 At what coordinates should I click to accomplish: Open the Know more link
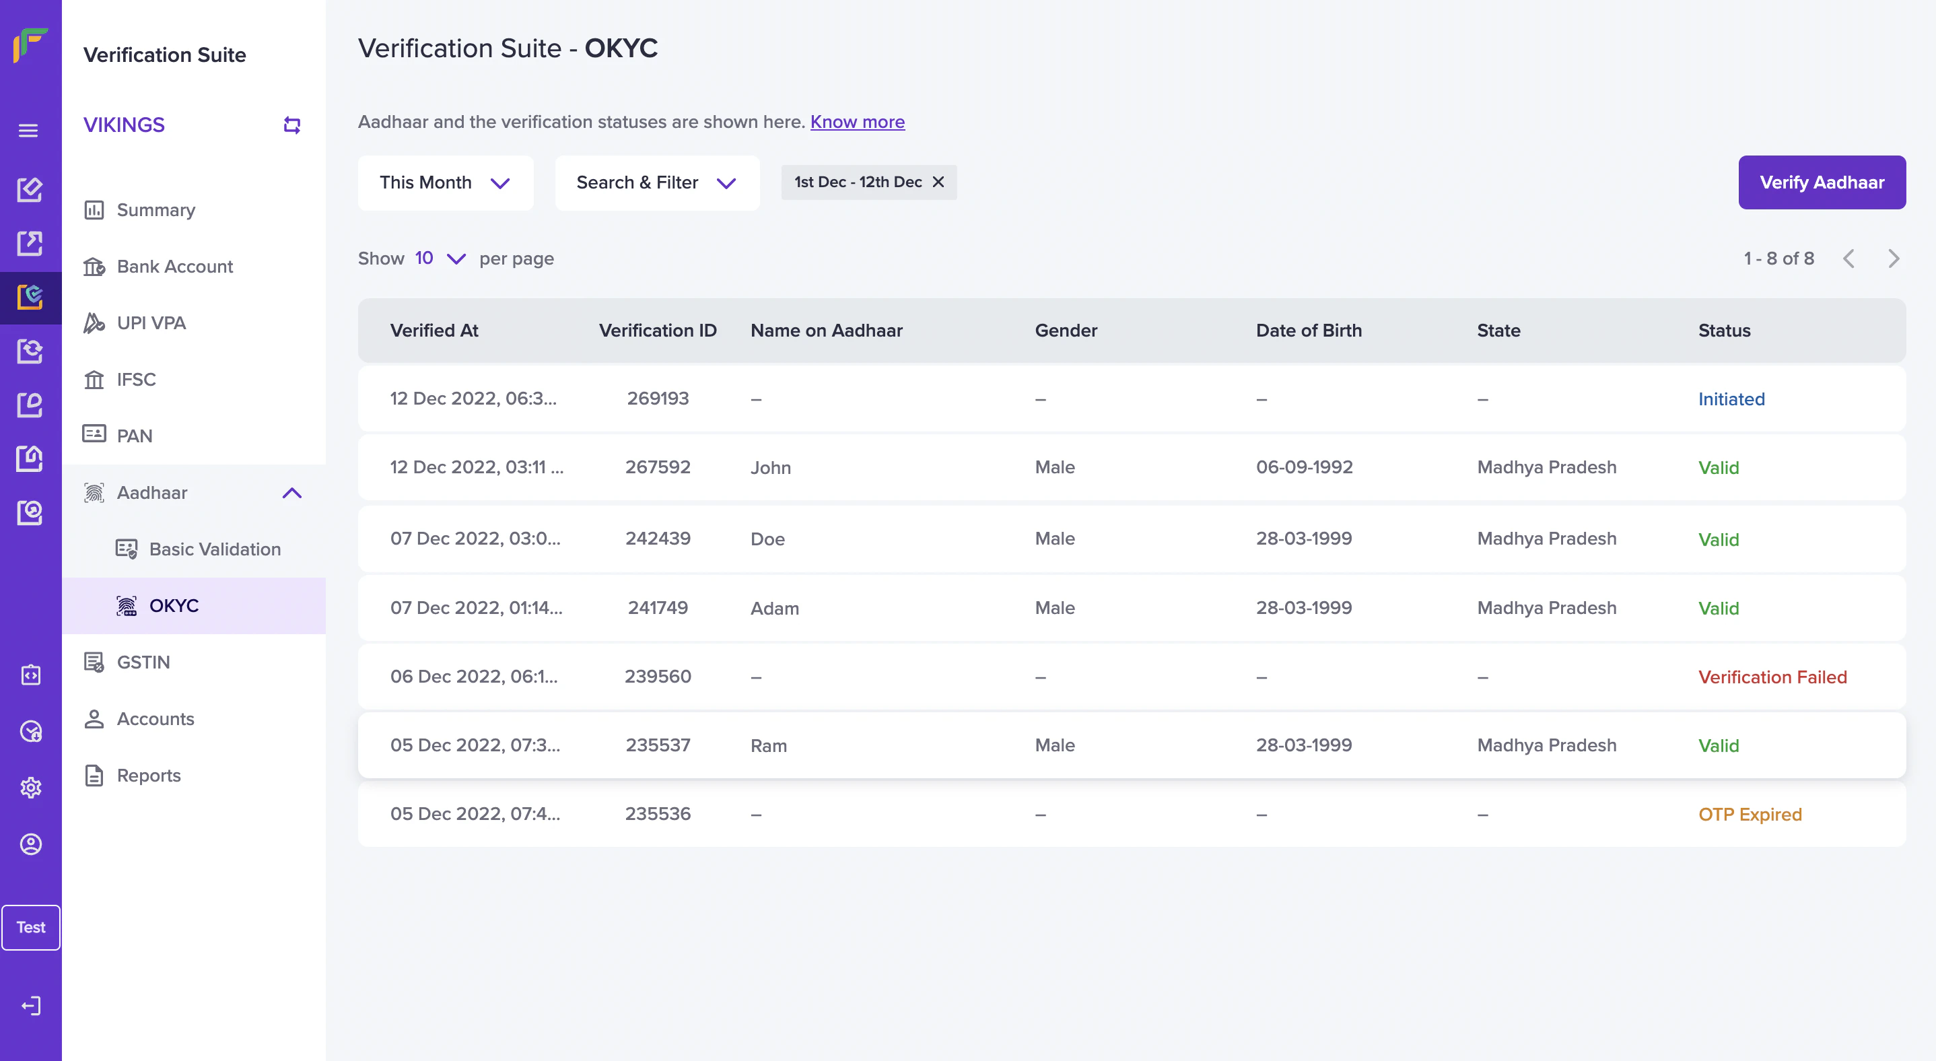[x=857, y=122]
